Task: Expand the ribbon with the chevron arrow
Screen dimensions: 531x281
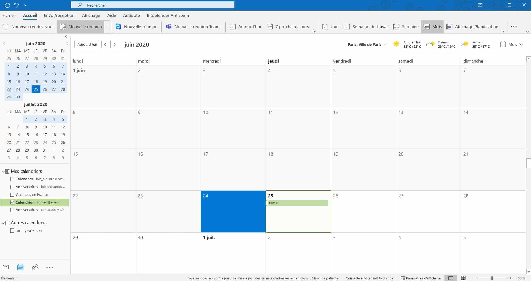Action: click(x=527, y=32)
